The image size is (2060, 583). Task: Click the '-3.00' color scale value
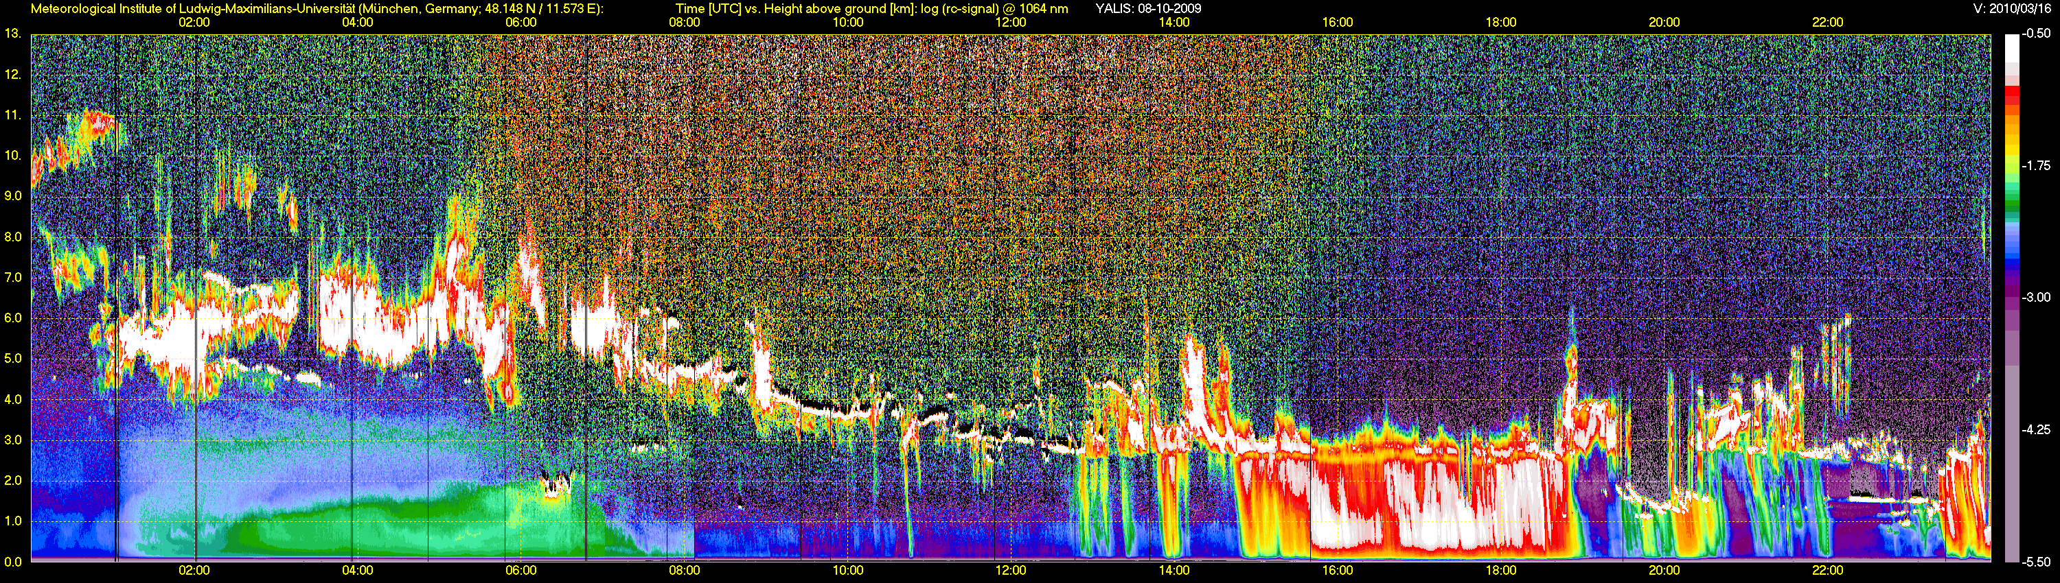pos(2037,297)
